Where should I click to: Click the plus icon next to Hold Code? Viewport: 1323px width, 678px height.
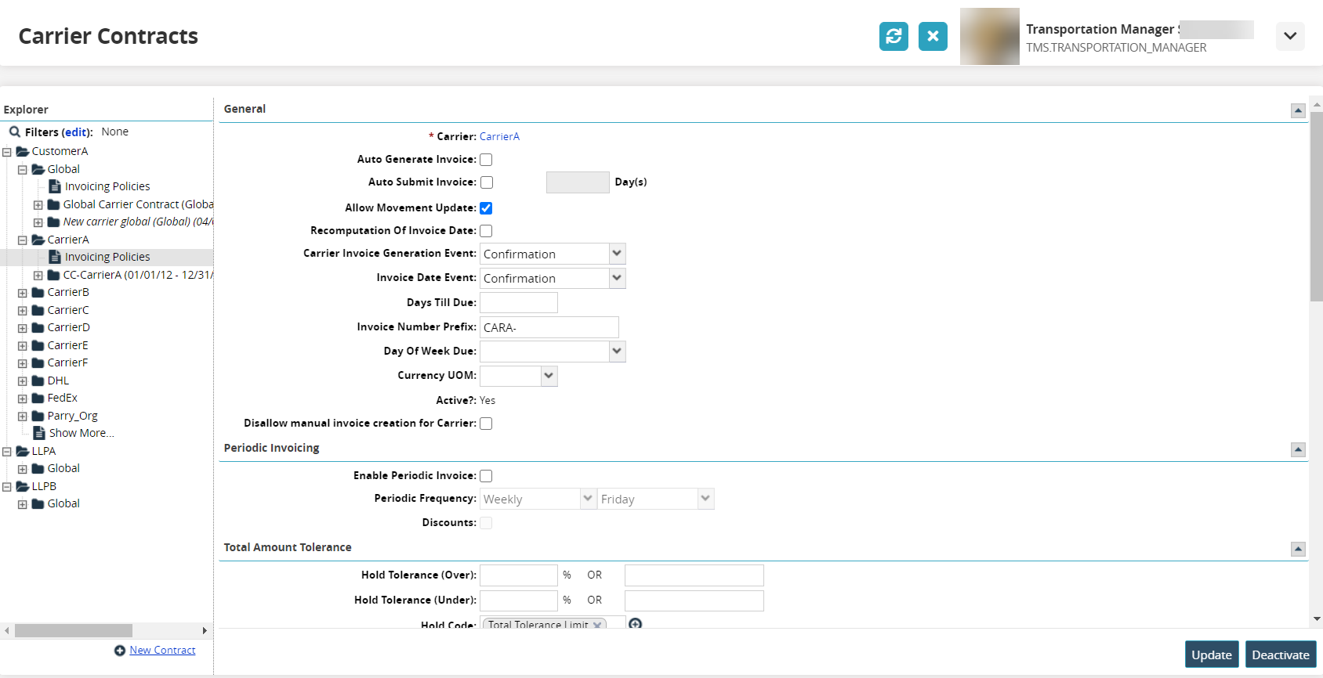coord(636,624)
